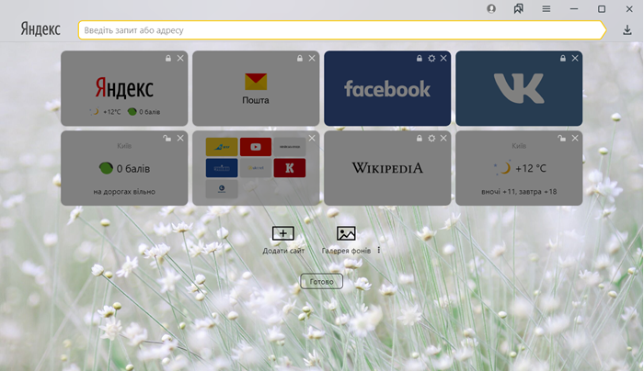Remove the Wikipedia tile with its X

(443, 138)
